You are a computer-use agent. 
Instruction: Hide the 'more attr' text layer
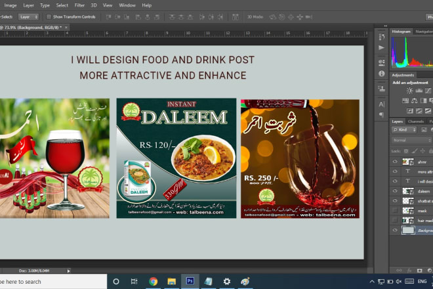coord(395,171)
